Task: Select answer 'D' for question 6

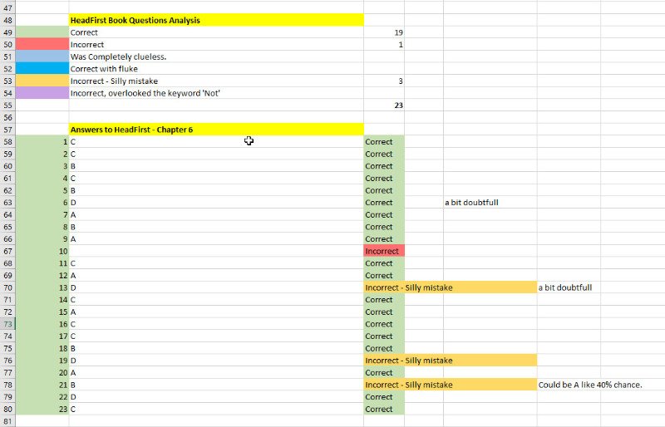Action: tap(216, 202)
